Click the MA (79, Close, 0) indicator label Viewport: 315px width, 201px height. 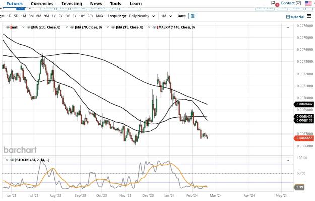point(89,27)
